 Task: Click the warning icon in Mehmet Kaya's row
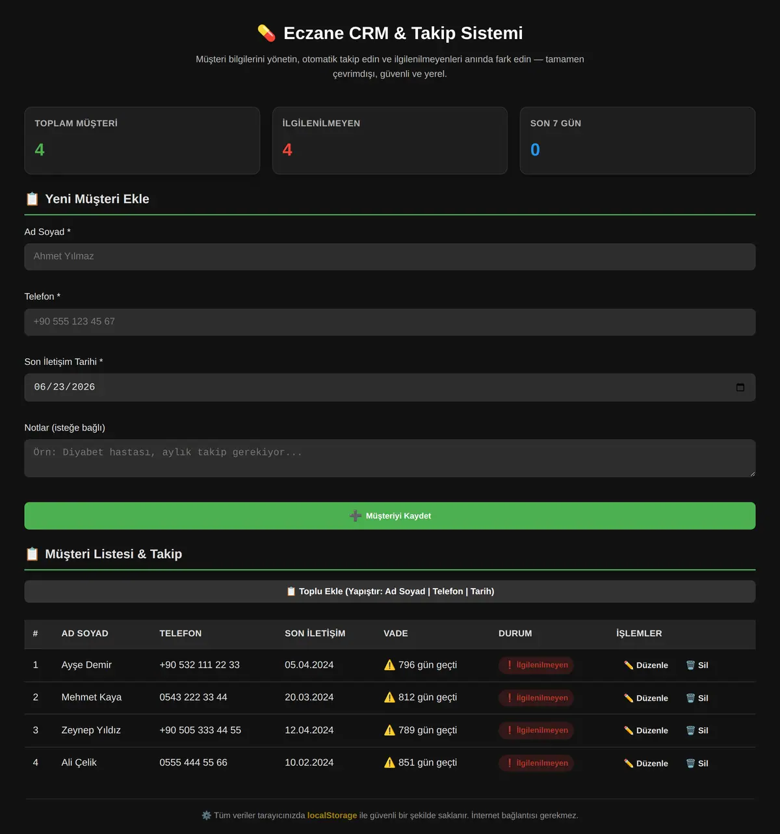[389, 697]
